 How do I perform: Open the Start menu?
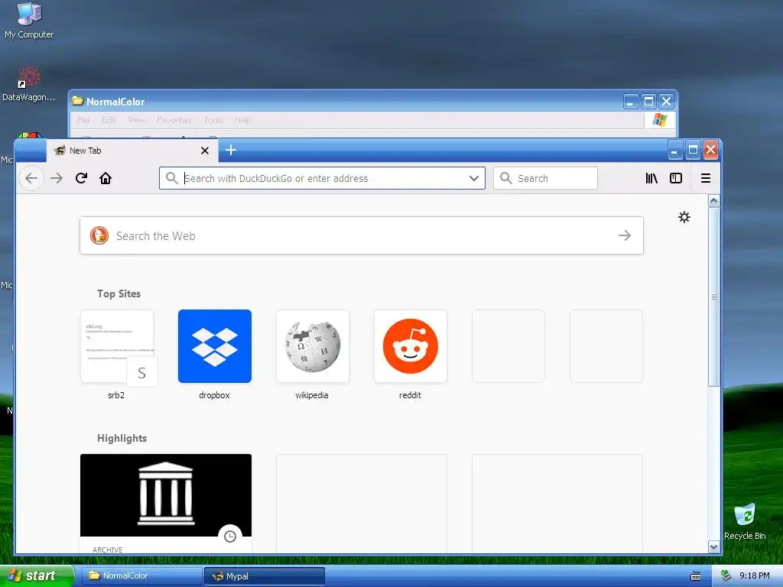(37, 576)
